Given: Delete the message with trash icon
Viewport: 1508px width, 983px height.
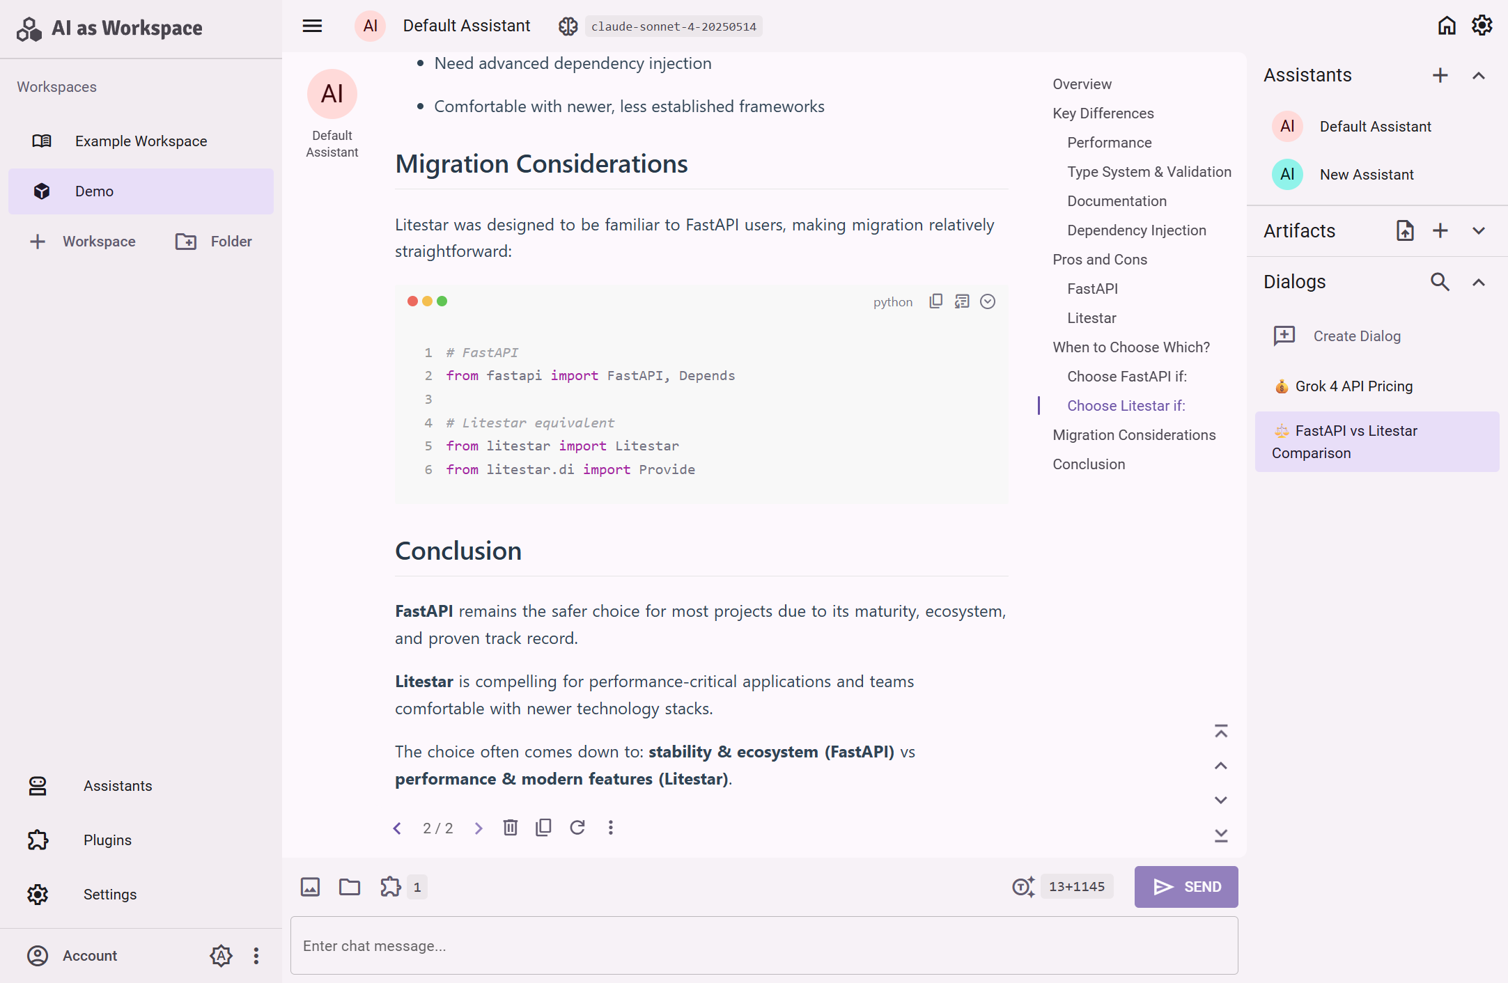Looking at the screenshot, I should (x=511, y=827).
